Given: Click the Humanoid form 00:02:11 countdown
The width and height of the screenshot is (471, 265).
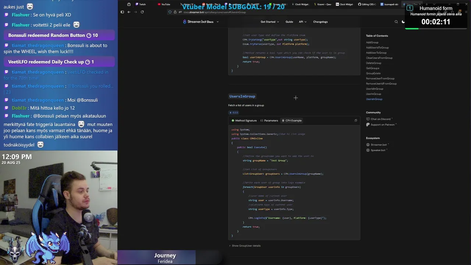Looking at the screenshot, I should pos(436,22).
